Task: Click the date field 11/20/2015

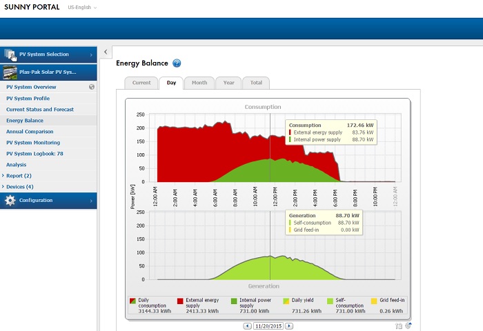Action: pyautogui.click(x=268, y=325)
